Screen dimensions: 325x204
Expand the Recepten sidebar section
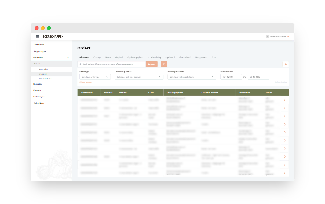(51, 84)
